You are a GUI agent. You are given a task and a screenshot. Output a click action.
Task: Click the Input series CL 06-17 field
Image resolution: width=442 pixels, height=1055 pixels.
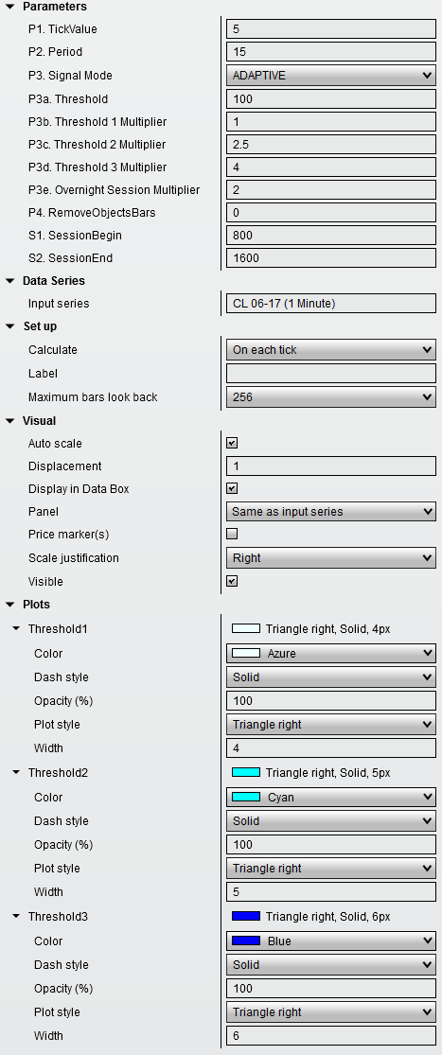(331, 304)
